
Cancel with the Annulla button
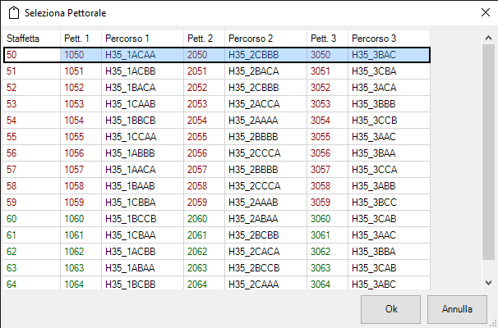457,309
